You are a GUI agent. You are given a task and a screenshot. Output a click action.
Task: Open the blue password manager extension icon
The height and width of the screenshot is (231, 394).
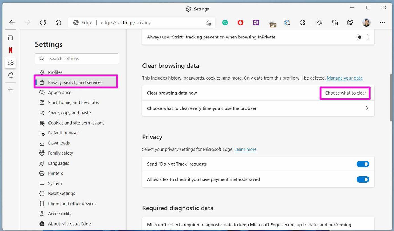pyautogui.click(x=287, y=23)
